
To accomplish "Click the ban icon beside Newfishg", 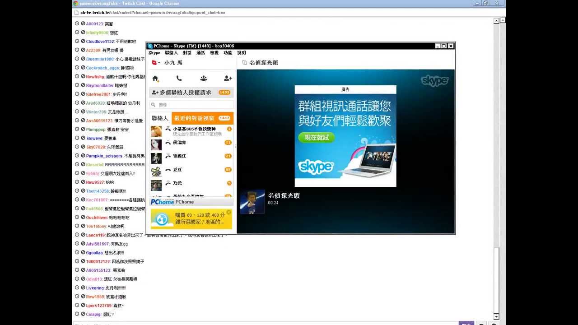I will coord(83,76).
